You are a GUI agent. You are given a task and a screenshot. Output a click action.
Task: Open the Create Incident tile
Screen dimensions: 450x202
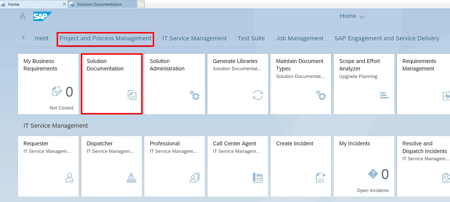pyautogui.click(x=301, y=166)
